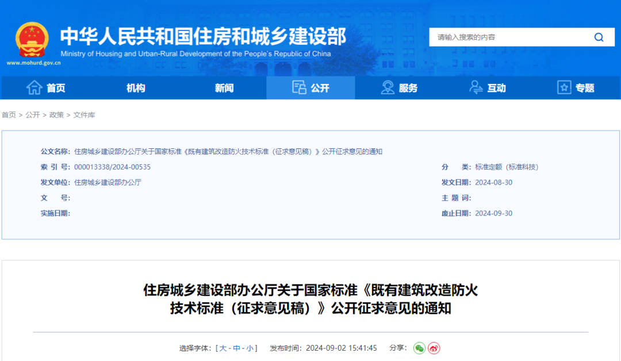Select large font size 大
621x361 pixels.
click(223, 348)
